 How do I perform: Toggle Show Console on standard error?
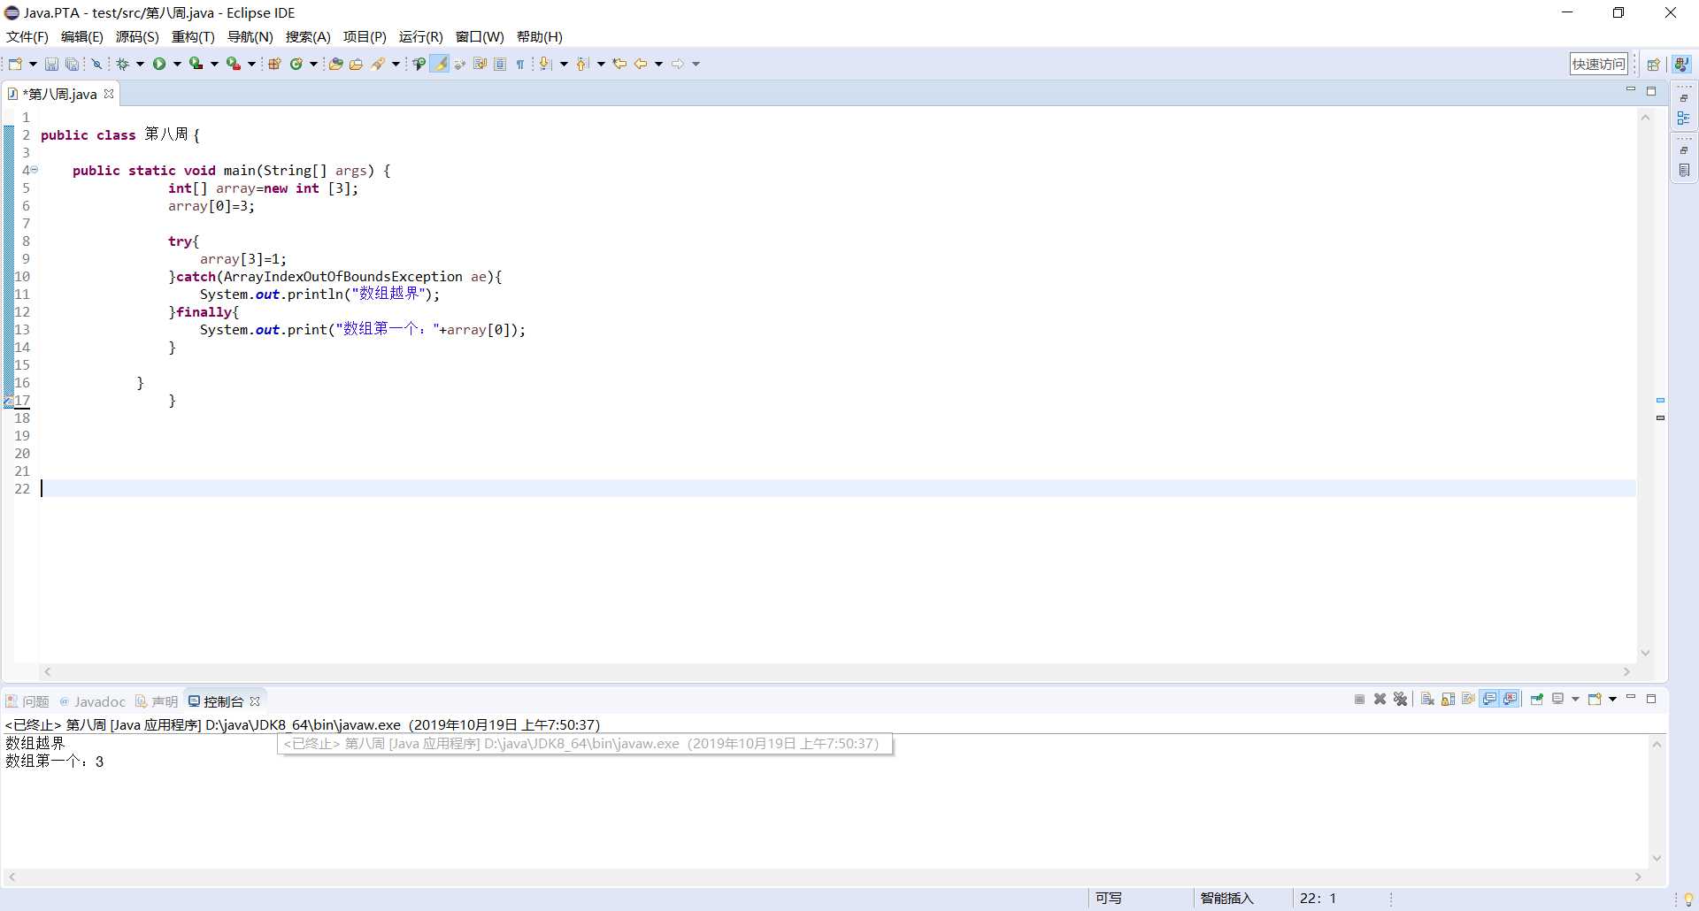pos(1511,700)
